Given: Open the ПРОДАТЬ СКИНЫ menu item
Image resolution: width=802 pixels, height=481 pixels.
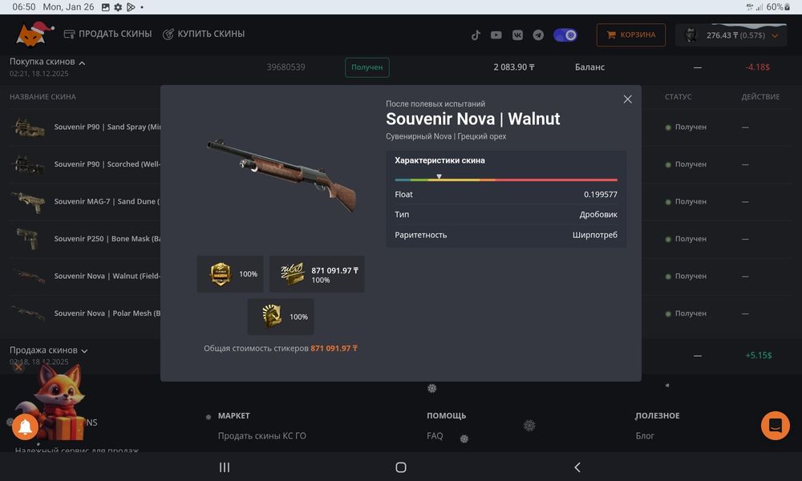Looking at the screenshot, I should pos(107,34).
